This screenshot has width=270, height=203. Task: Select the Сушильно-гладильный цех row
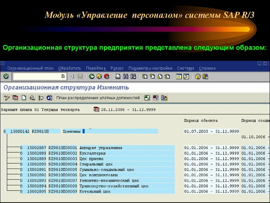[x=127, y=169]
